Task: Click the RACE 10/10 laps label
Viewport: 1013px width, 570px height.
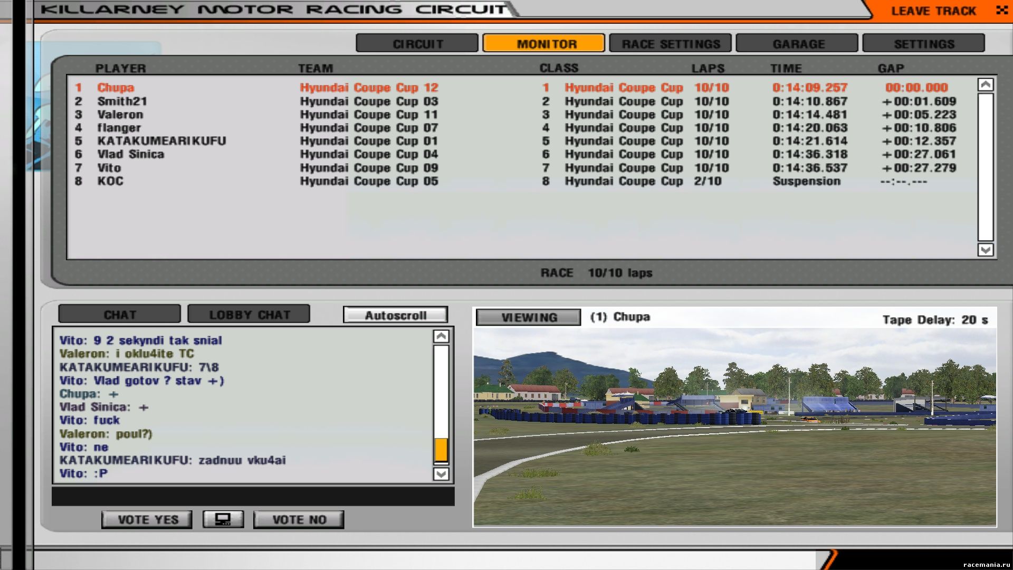Action: 596,273
